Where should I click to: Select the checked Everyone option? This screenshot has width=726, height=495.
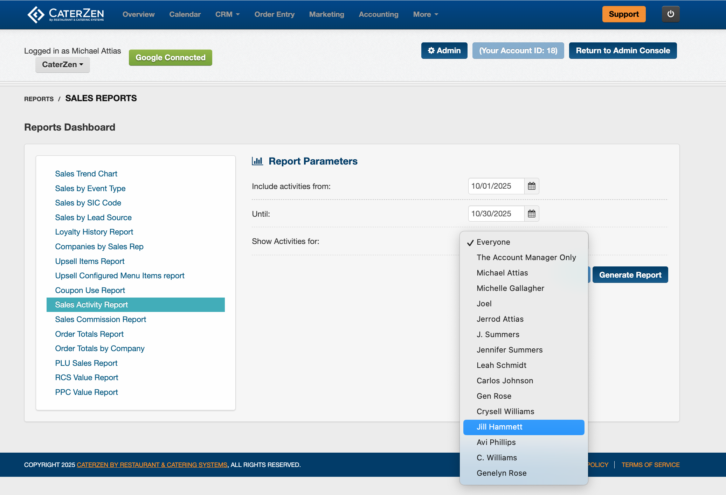(493, 242)
